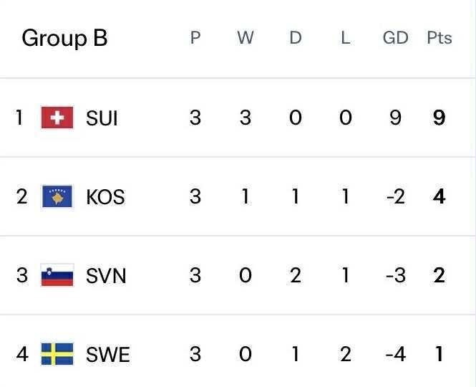
Task: Click Slovenia's -3 goal difference
Action: 395,275
